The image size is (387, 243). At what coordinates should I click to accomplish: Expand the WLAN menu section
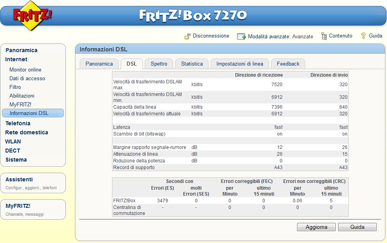pyautogui.click(x=13, y=141)
